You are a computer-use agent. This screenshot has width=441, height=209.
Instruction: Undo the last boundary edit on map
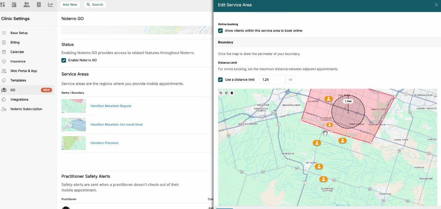[220, 93]
